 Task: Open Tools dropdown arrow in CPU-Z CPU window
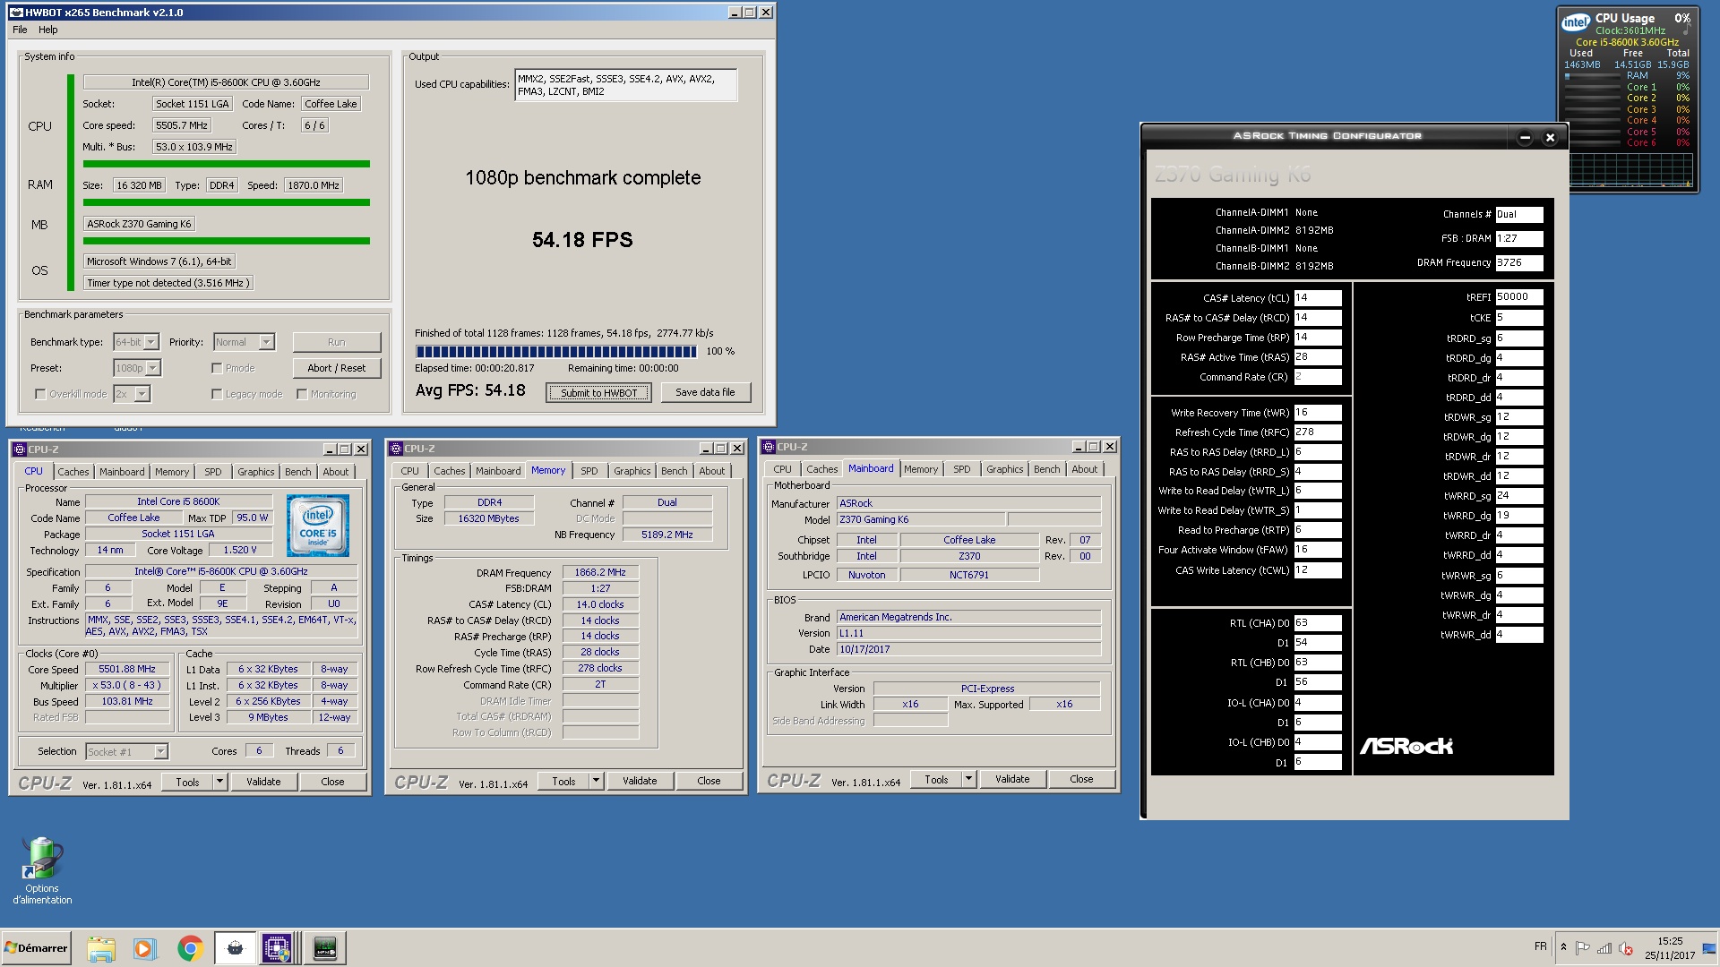[x=219, y=782]
